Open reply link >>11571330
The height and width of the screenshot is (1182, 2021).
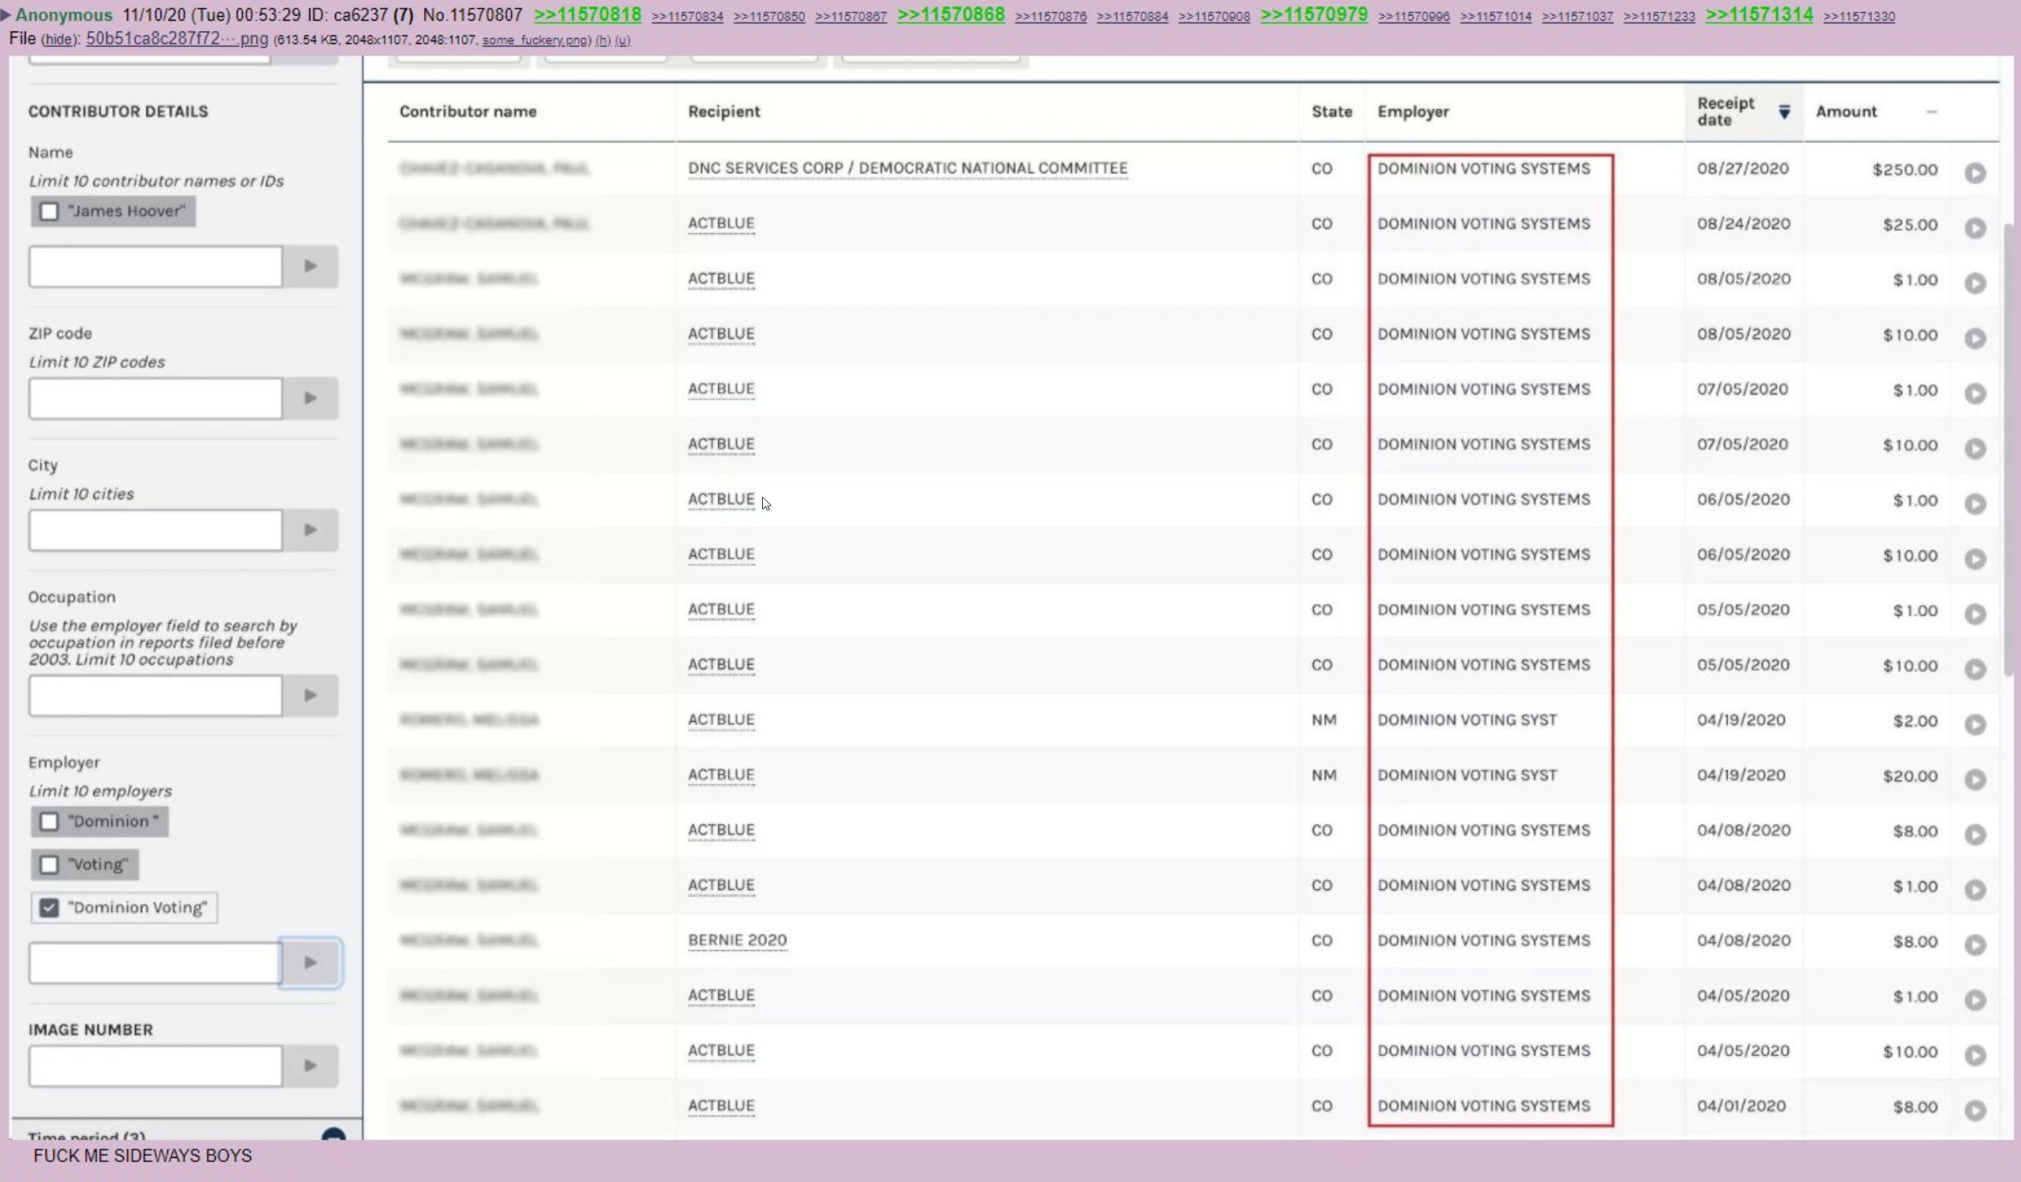(x=1859, y=16)
